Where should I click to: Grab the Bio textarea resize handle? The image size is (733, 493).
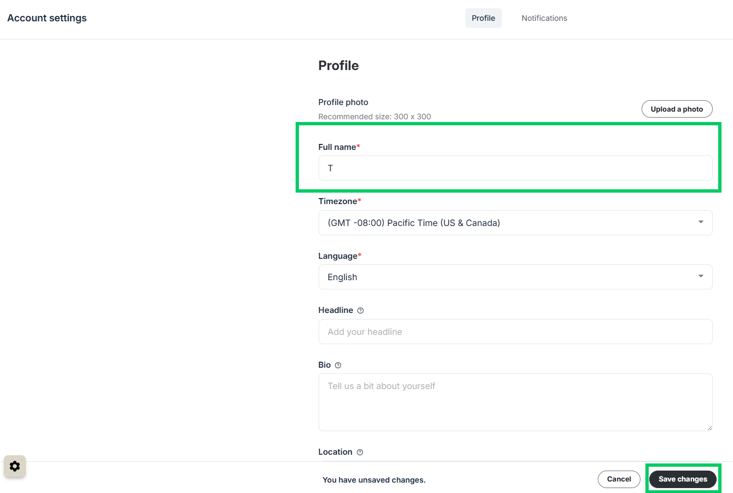pyautogui.click(x=709, y=428)
